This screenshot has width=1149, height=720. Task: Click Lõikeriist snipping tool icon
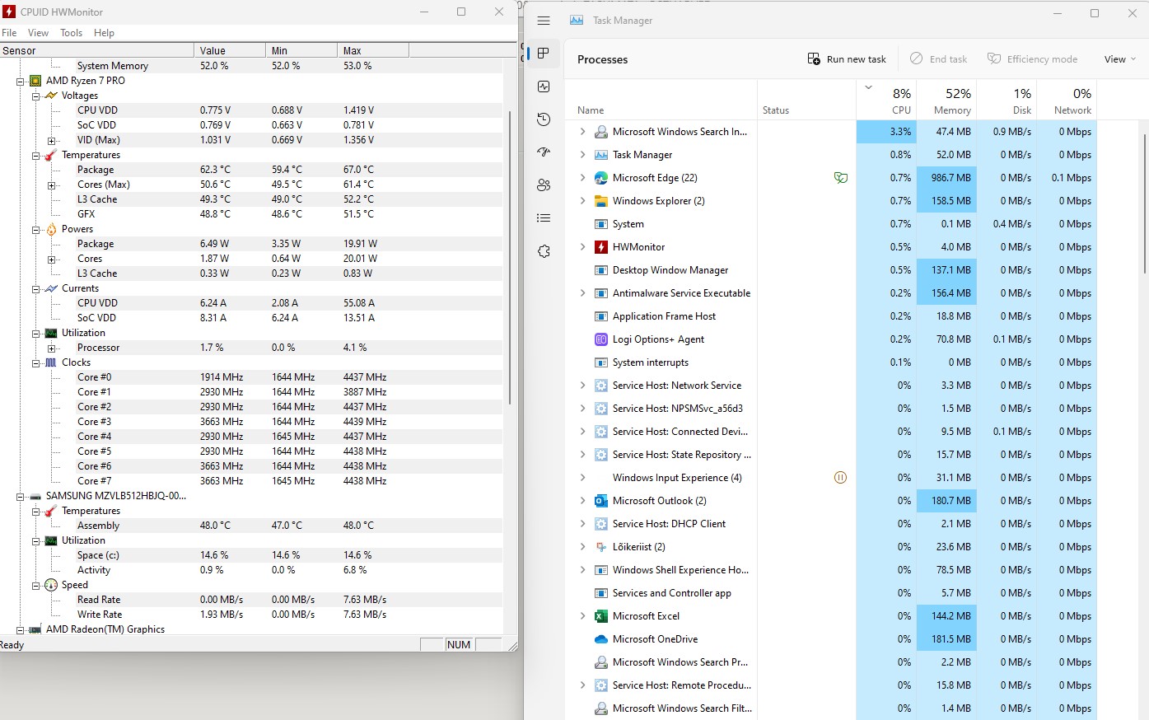tap(601, 547)
